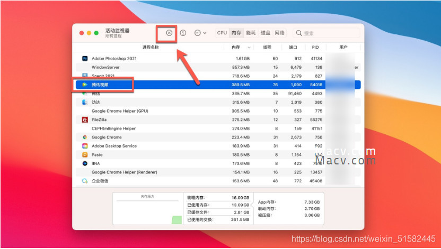
Task: Click the 已使用内存 13.09 GB entry
Action: pos(218,205)
